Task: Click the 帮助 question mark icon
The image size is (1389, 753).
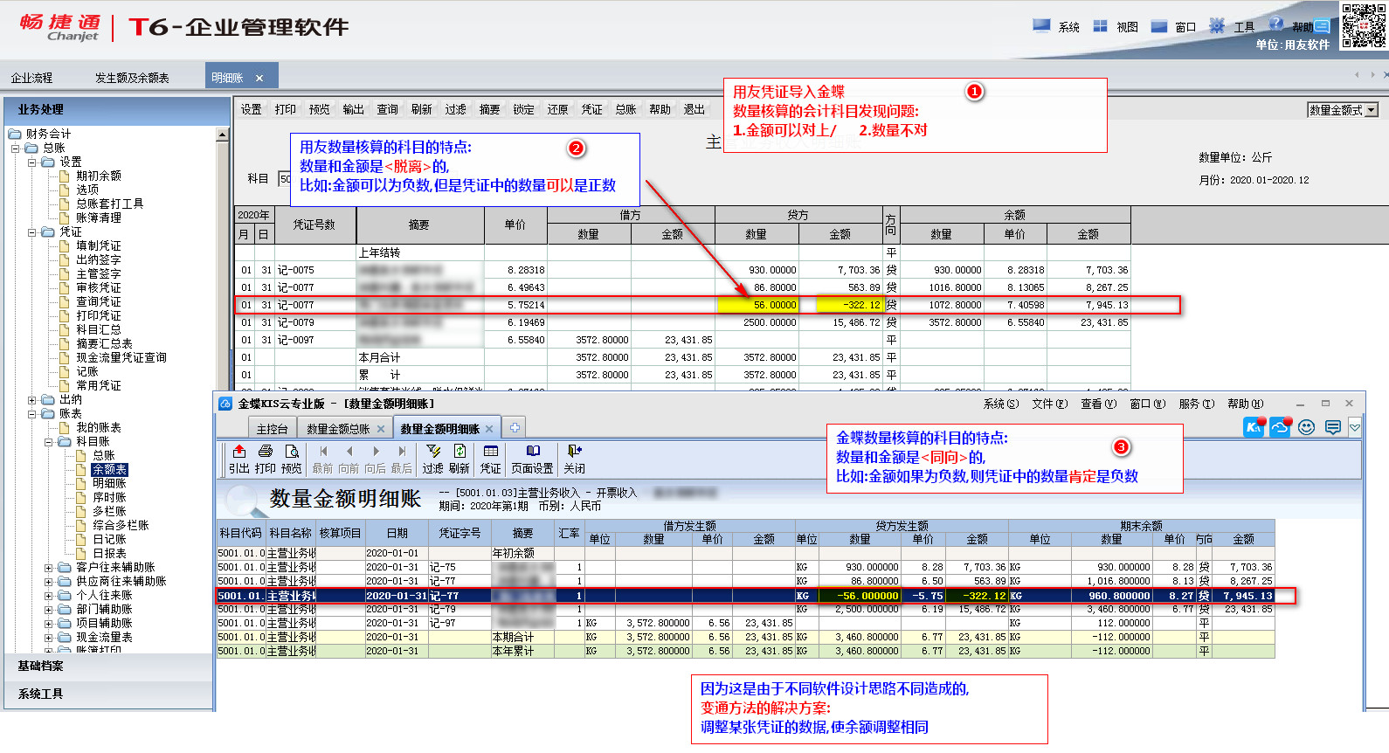Action: click(x=1276, y=24)
